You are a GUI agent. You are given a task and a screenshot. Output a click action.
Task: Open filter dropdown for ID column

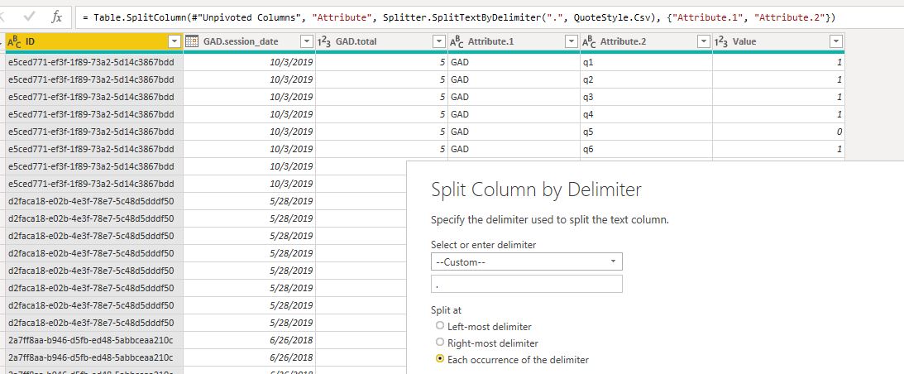pos(175,41)
